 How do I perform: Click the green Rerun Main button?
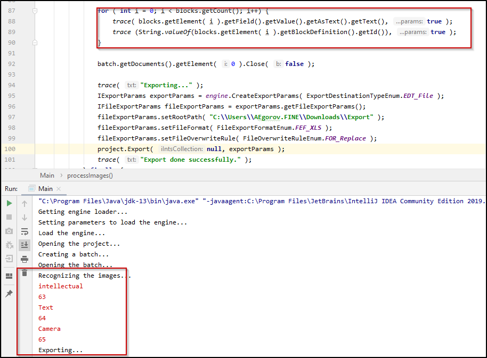click(9, 203)
